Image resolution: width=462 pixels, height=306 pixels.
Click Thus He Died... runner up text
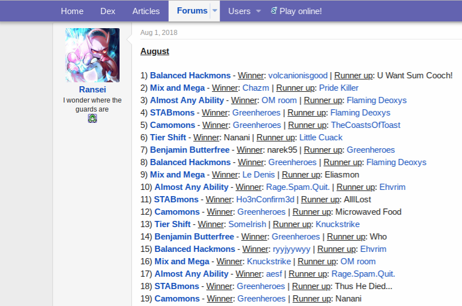(364, 286)
